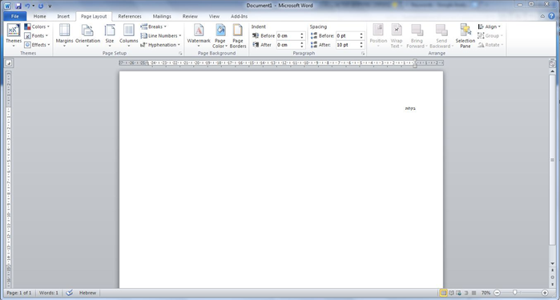Open the File tab
560x300 pixels.
tap(15, 17)
